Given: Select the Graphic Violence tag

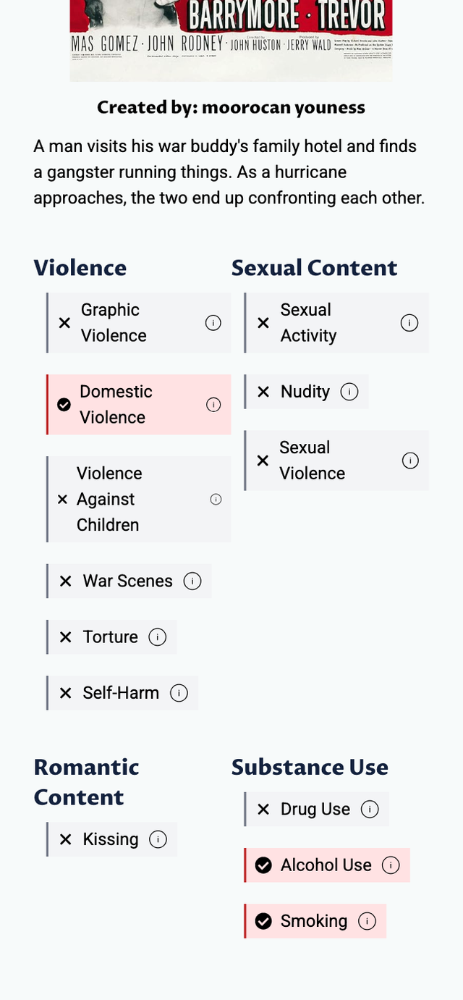Looking at the screenshot, I should coord(114,323).
